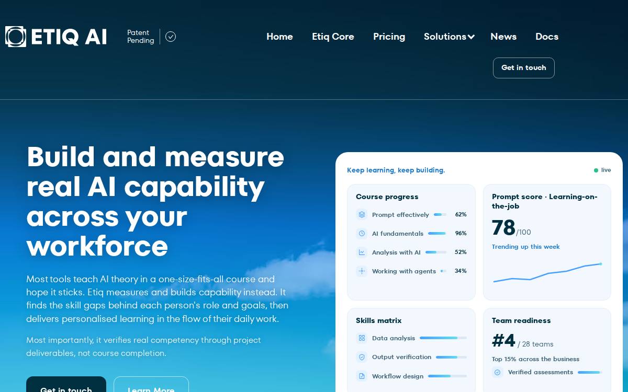Go to Etiq Core page
The height and width of the screenshot is (392, 628).
pos(333,37)
